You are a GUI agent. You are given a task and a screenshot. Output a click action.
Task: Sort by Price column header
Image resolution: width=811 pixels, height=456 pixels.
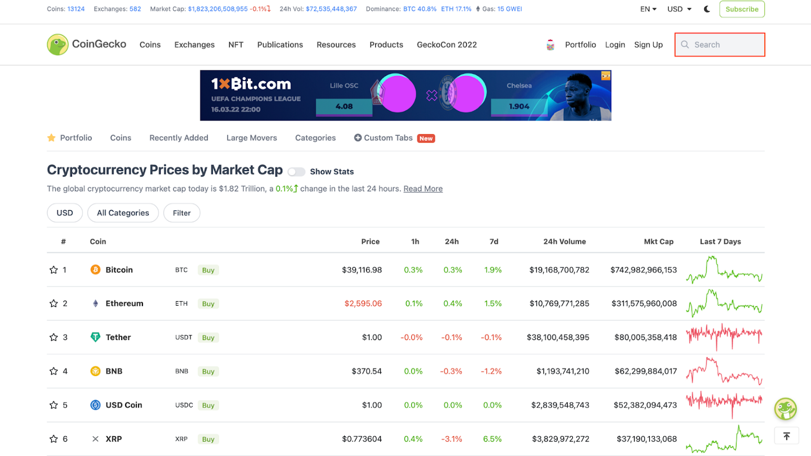370,242
